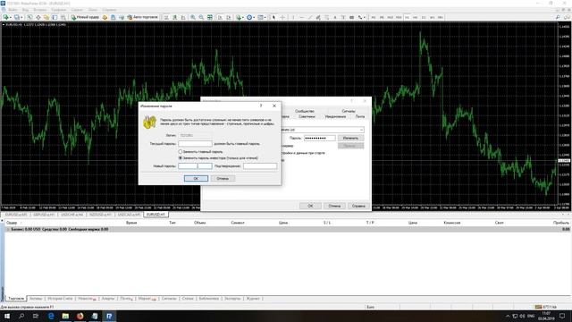Open the Strategy Tester icon

63,17
